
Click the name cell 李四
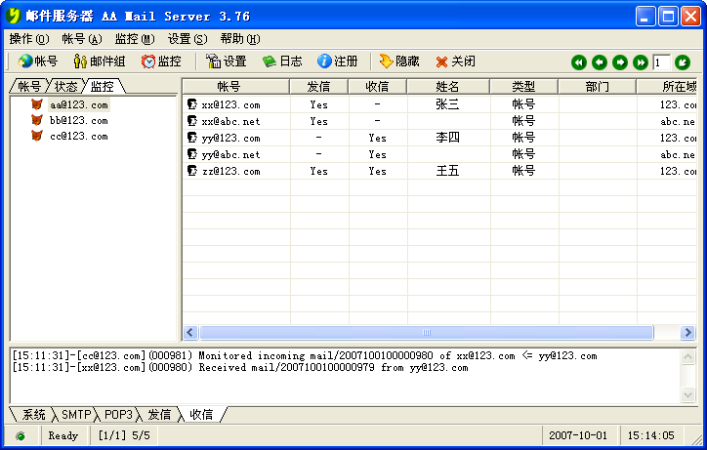[x=447, y=138]
